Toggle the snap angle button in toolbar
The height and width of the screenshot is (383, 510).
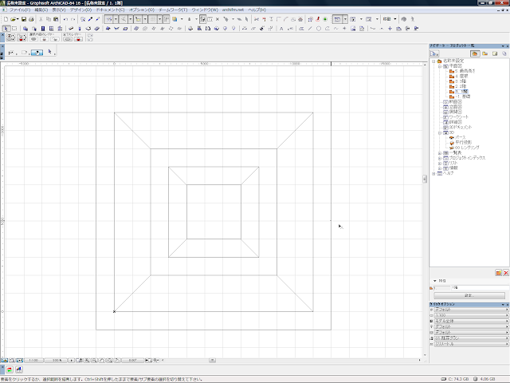pyautogui.click(x=124, y=19)
